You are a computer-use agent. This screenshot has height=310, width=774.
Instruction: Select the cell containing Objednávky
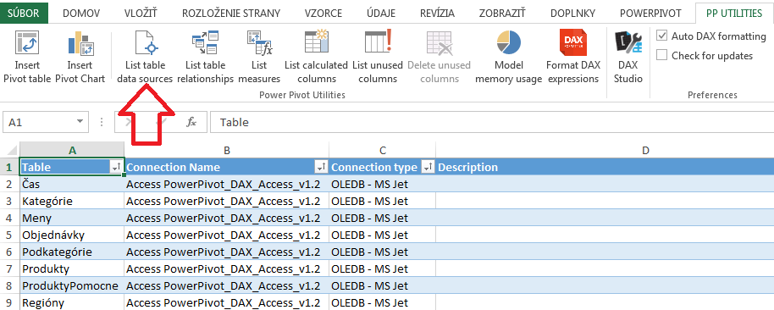click(x=72, y=235)
